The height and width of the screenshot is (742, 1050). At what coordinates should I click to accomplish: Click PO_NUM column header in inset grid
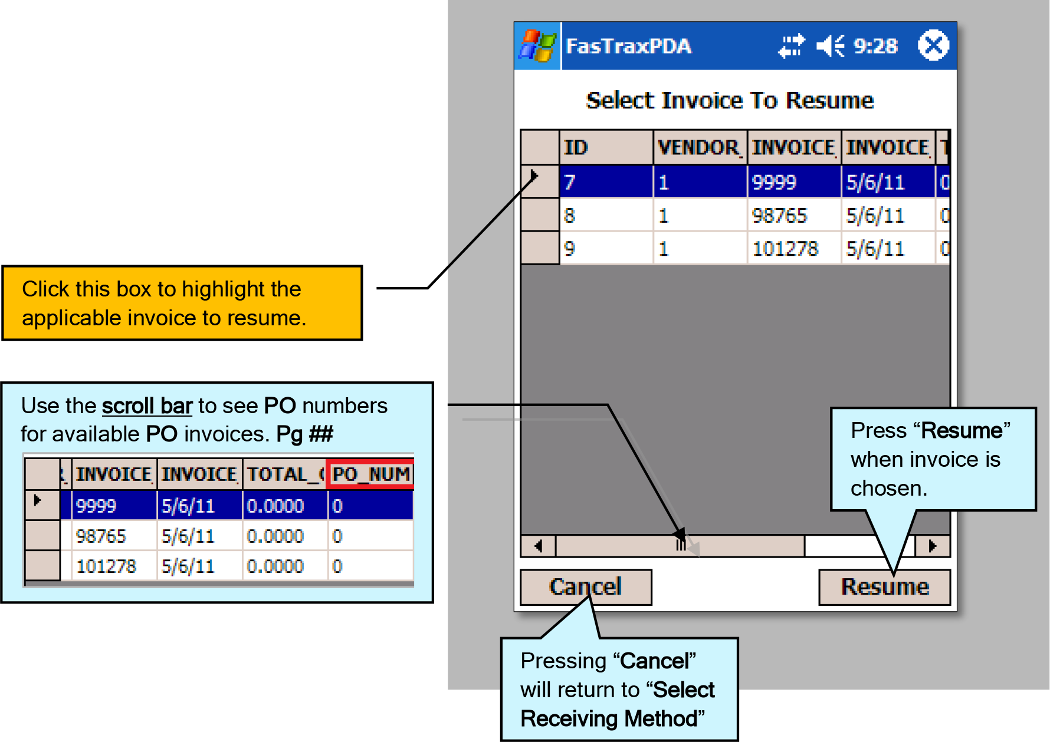coord(371,474)
